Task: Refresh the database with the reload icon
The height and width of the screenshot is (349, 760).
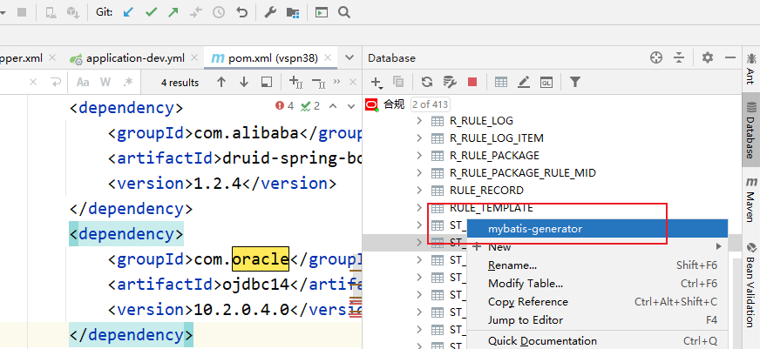Action: 427,82
